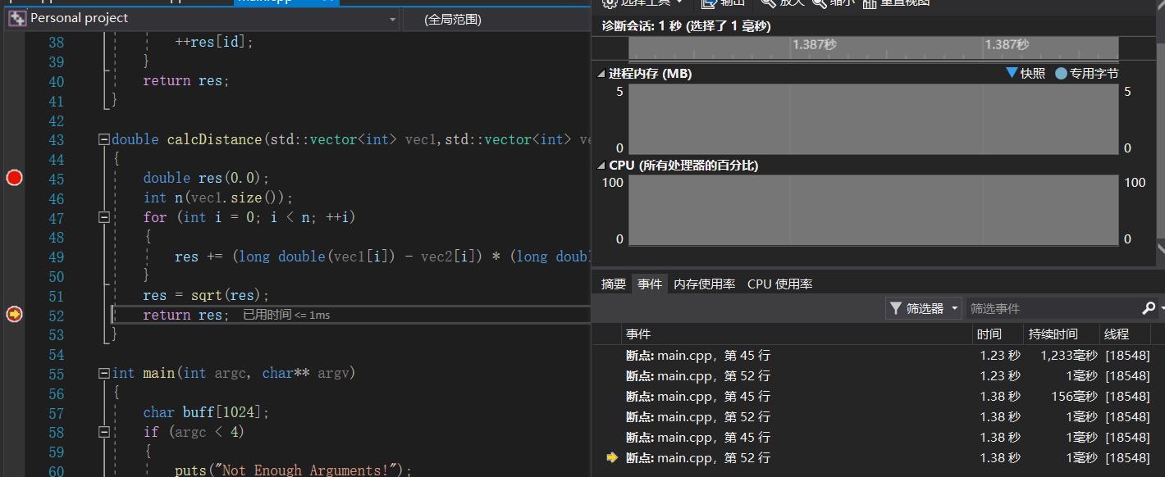The height and width of the screenshot is (477, 1165).
Task: Remove the breakpoint on line 45
Action: point(14,178)
